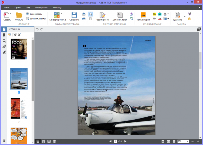Open the Signatures panel pen icon
This screenshot has height=145, width=203.
click(x=4, y=52)
